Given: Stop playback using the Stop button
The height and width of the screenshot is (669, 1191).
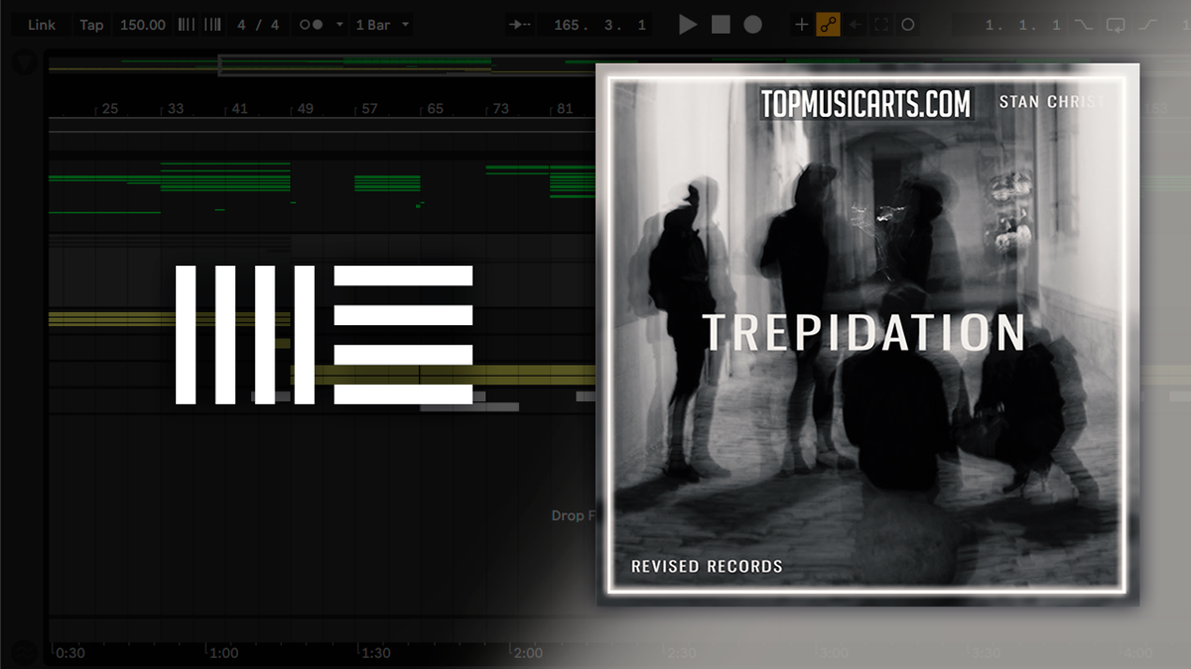Looking at the screenshot, I should (719, 24).
